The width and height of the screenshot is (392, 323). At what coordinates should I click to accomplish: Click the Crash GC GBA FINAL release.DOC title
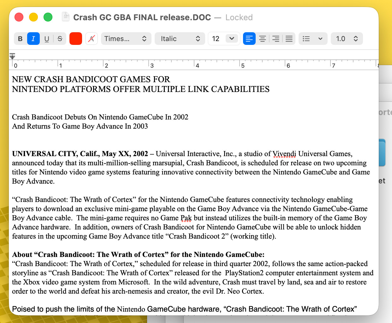142,17
